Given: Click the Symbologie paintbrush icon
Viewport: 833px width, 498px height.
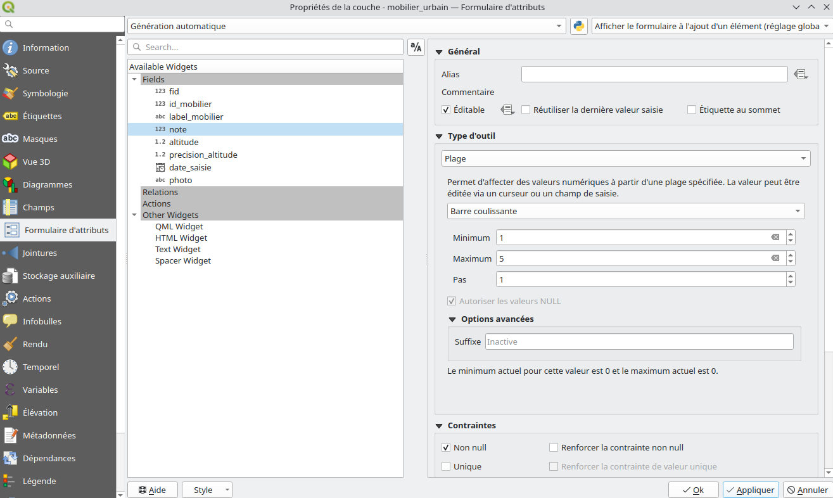Looking at the screenshot, I should pyautogui.click(x=10, y=93).
